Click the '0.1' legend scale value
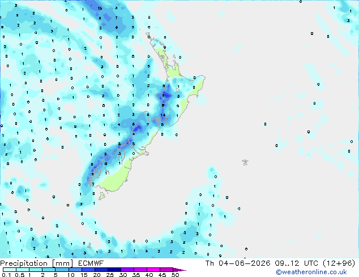The image size is (359, 277). tap(6, 275)
